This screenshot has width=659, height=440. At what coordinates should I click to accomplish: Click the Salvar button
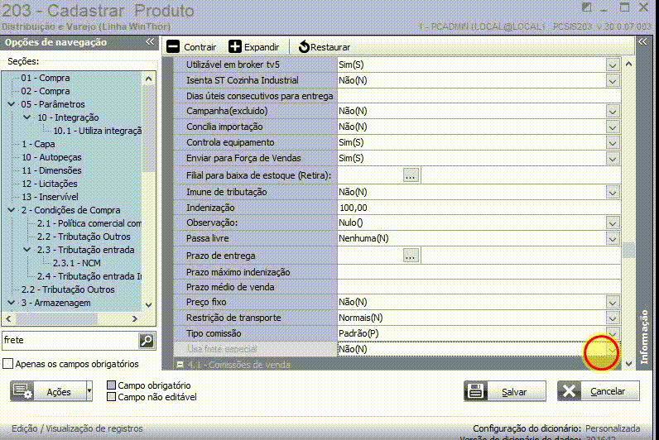[x=505, y=391]
